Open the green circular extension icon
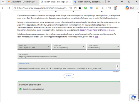The image size is (139, 102). click(86, 8)
